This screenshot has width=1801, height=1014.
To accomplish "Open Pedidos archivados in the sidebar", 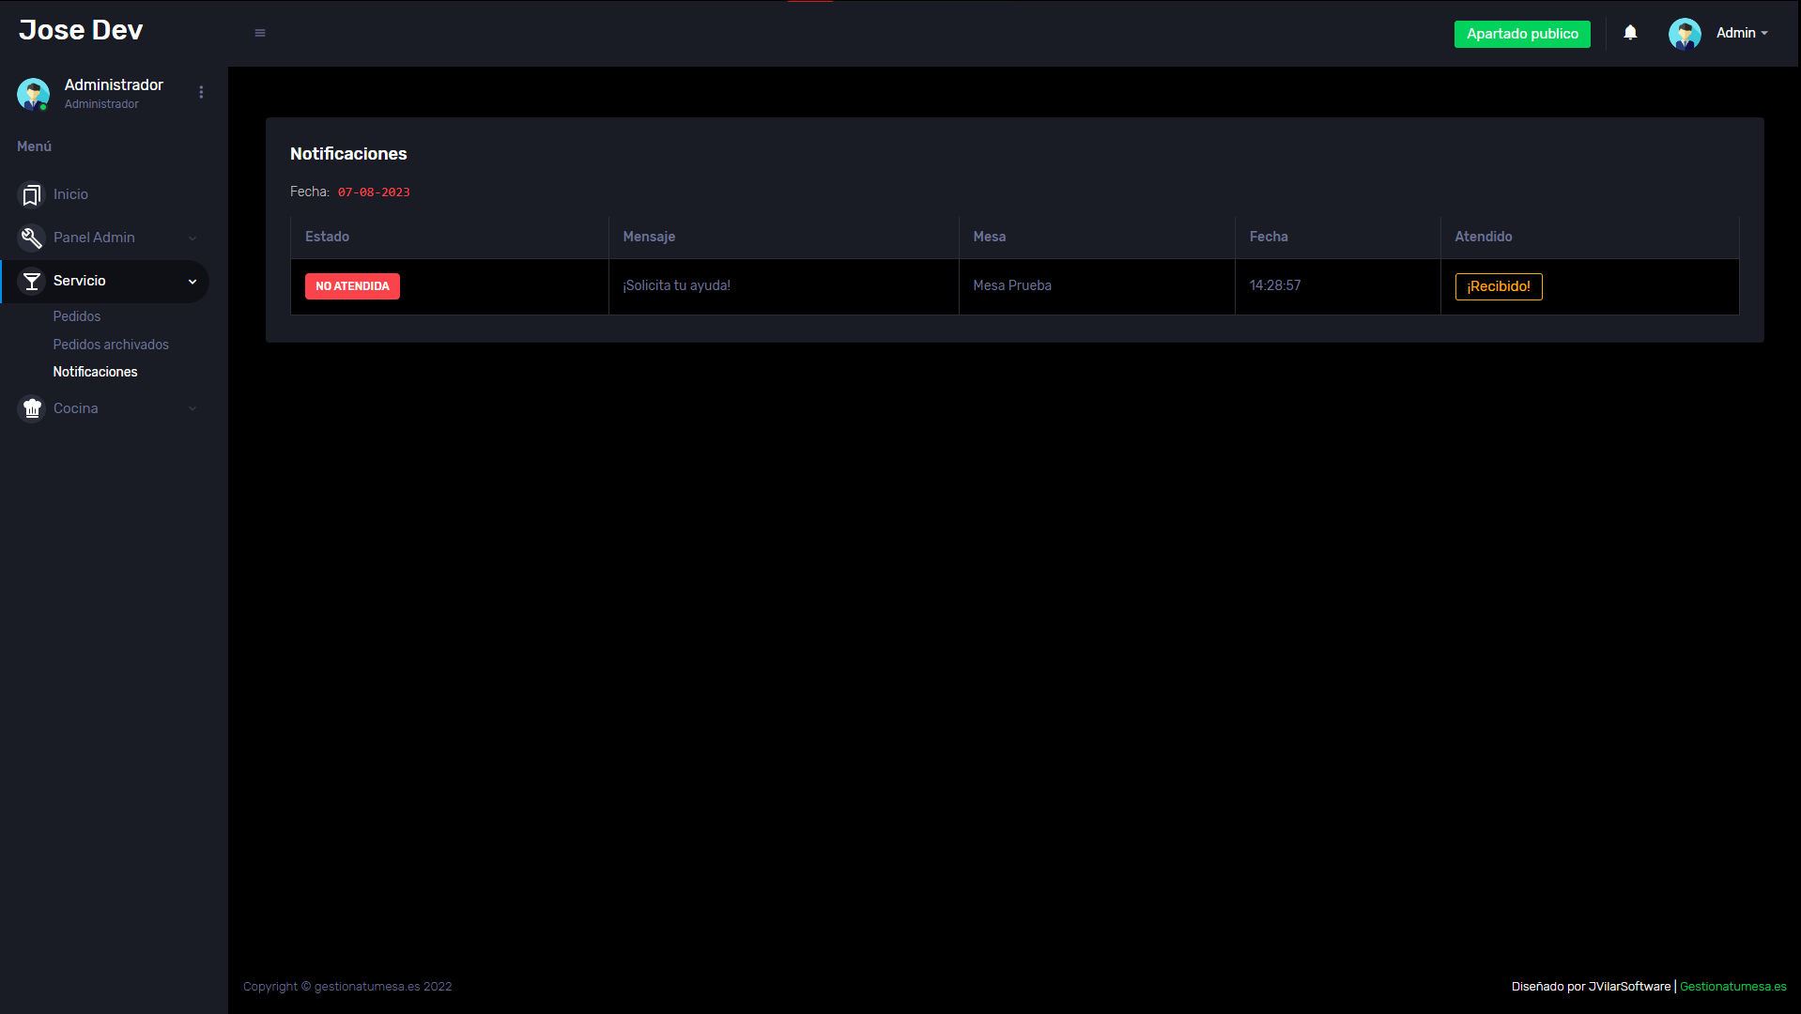I will [111, 345].
